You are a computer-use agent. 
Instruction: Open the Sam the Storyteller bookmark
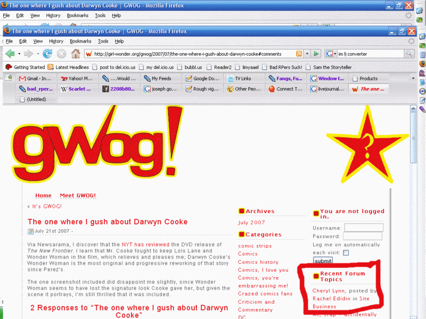pyautogui.click(x=329, y=67)
